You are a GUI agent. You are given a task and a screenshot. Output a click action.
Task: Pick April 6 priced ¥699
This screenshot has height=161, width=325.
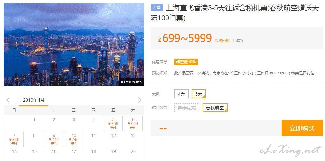pyautogui.click(x=133, y=123)
